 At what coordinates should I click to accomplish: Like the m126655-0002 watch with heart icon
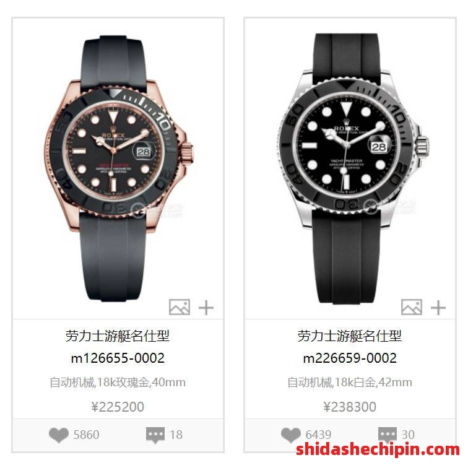click(58, 435)
